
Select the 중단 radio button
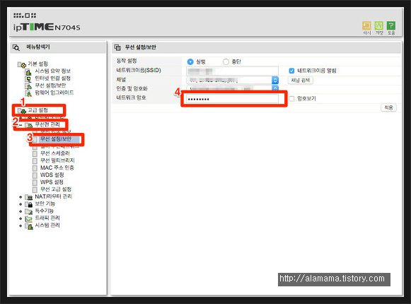coord(226,62)
